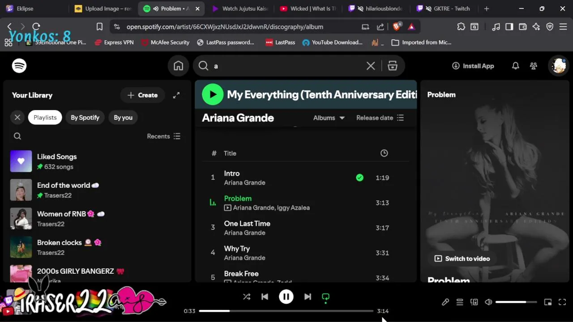Screen dimensions: 573x322
Task: Open Brave Shields icon
Action: (397, 27)
